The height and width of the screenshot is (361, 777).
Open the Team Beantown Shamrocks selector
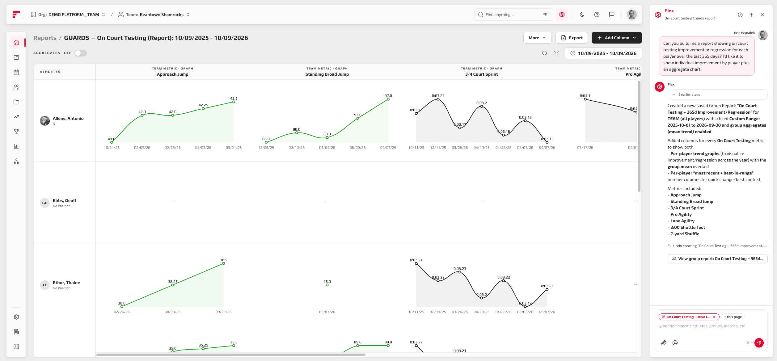click(154, 15)
